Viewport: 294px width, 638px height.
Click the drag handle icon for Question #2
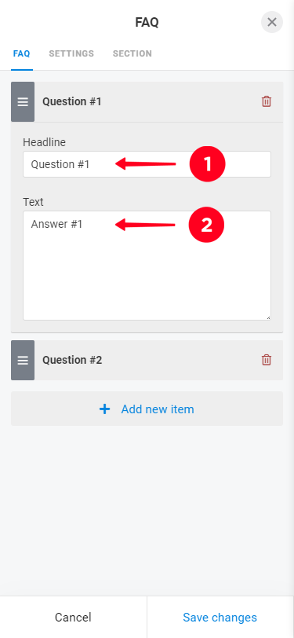(23, 360)
